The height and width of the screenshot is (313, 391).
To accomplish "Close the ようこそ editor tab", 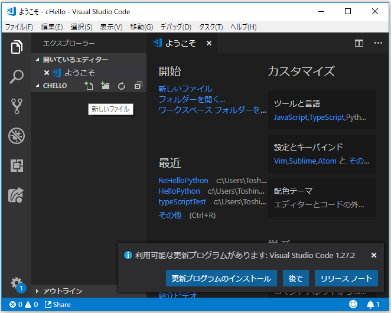I will click(209, 43).
